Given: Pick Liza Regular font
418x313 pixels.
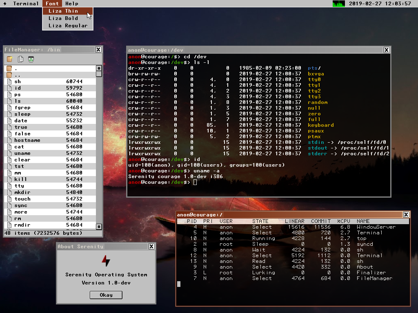Looking at the screenshot, I should [68, 26].
